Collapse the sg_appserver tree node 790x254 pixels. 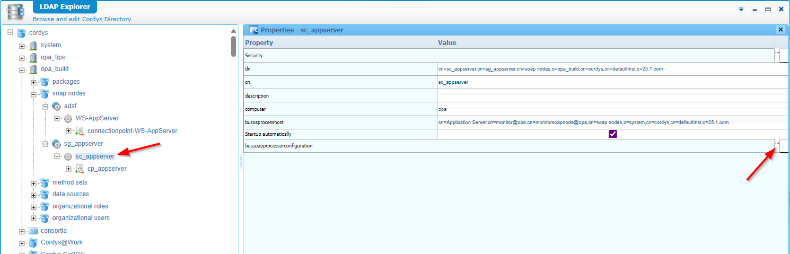pyautogui.click(x=46, y=144)
